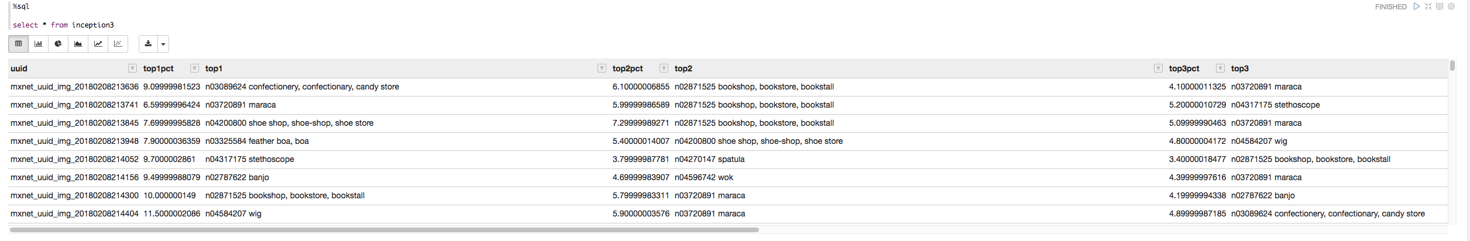Open the top2 column dropdown
The width and height of the screenshot is (1470, 241).
(1158, 68)
